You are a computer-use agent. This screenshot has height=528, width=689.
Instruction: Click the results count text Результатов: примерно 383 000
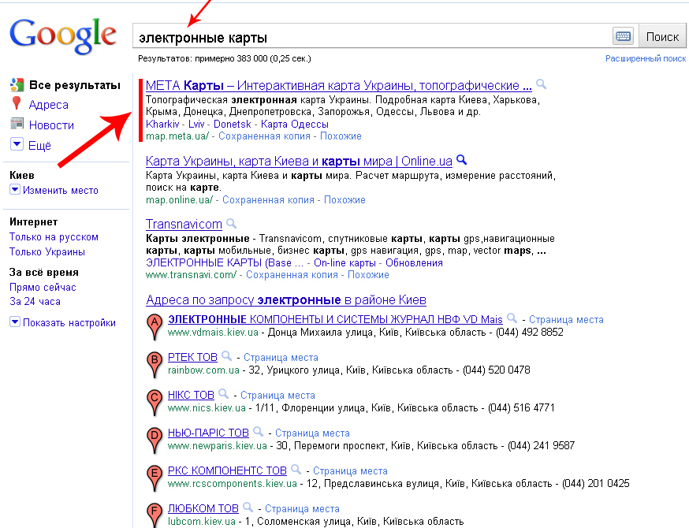(x=225, y=58)
